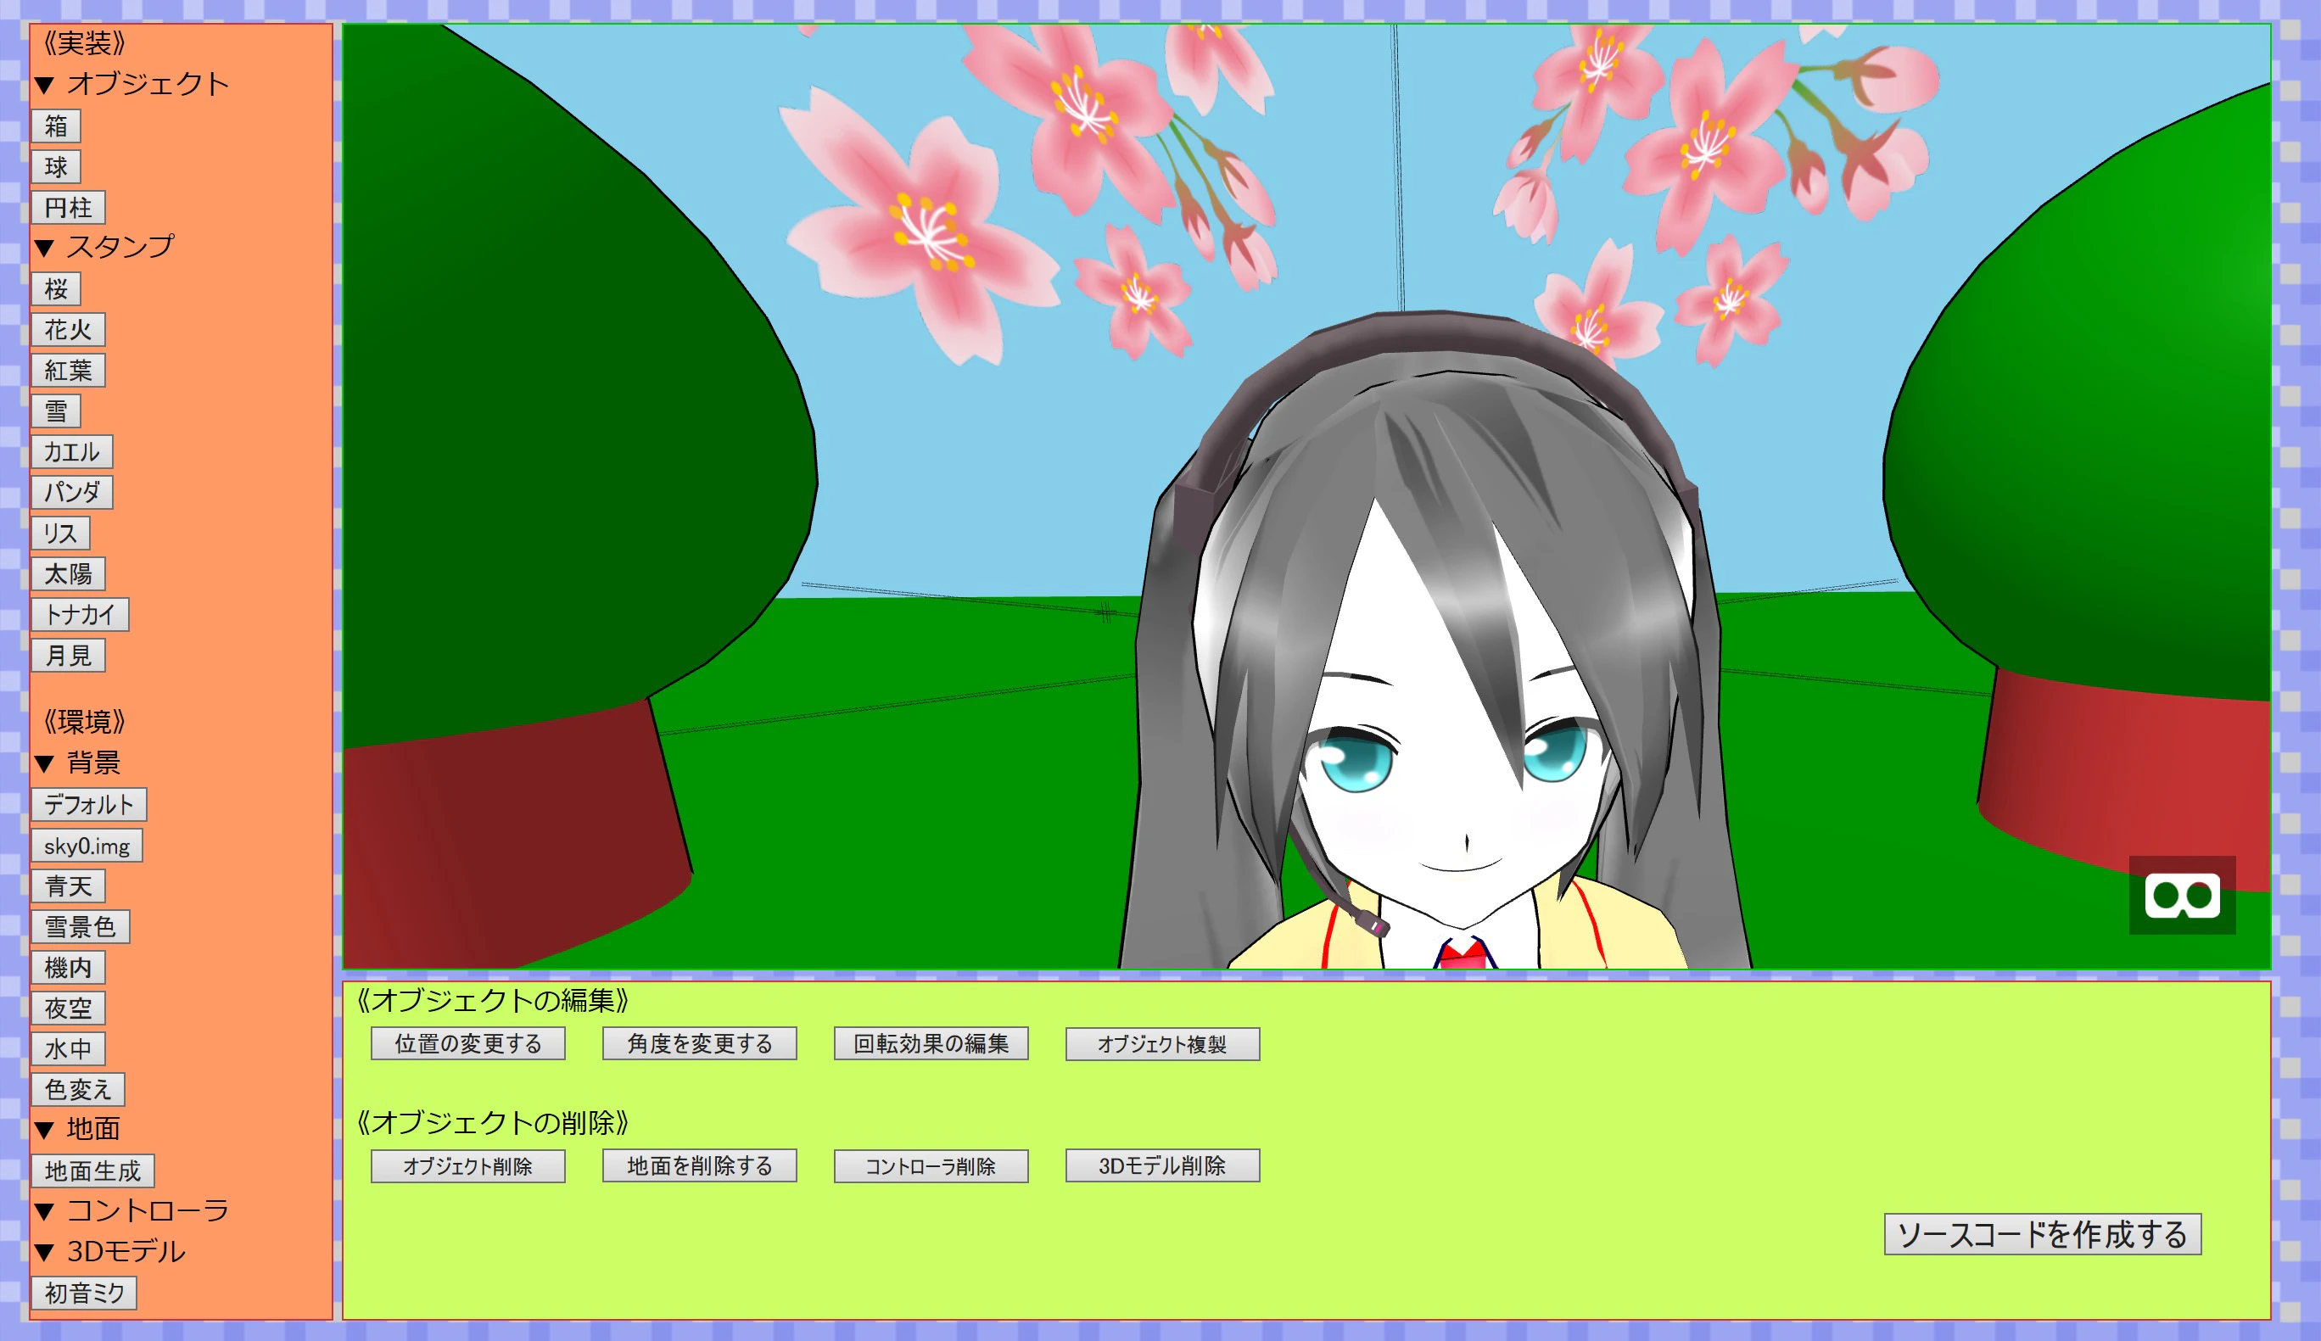Click コントローラ削除 button

point(931,1166)
